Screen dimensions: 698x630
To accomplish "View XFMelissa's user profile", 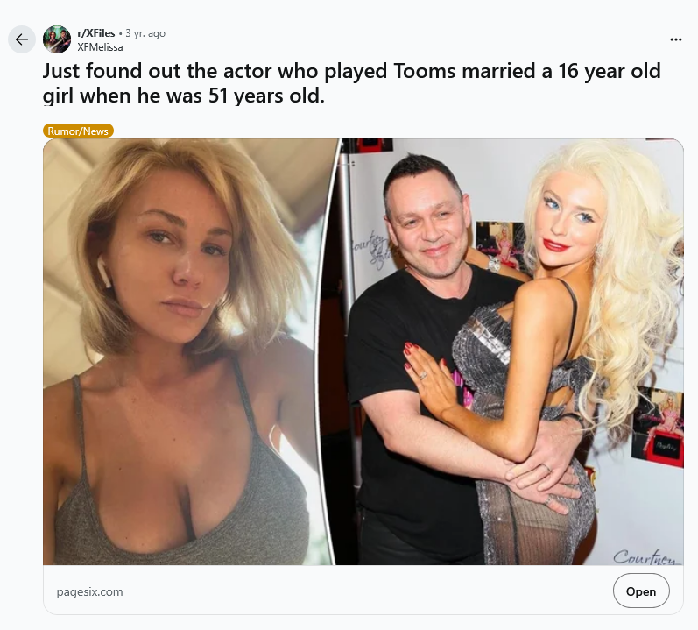I will (100, 46).
